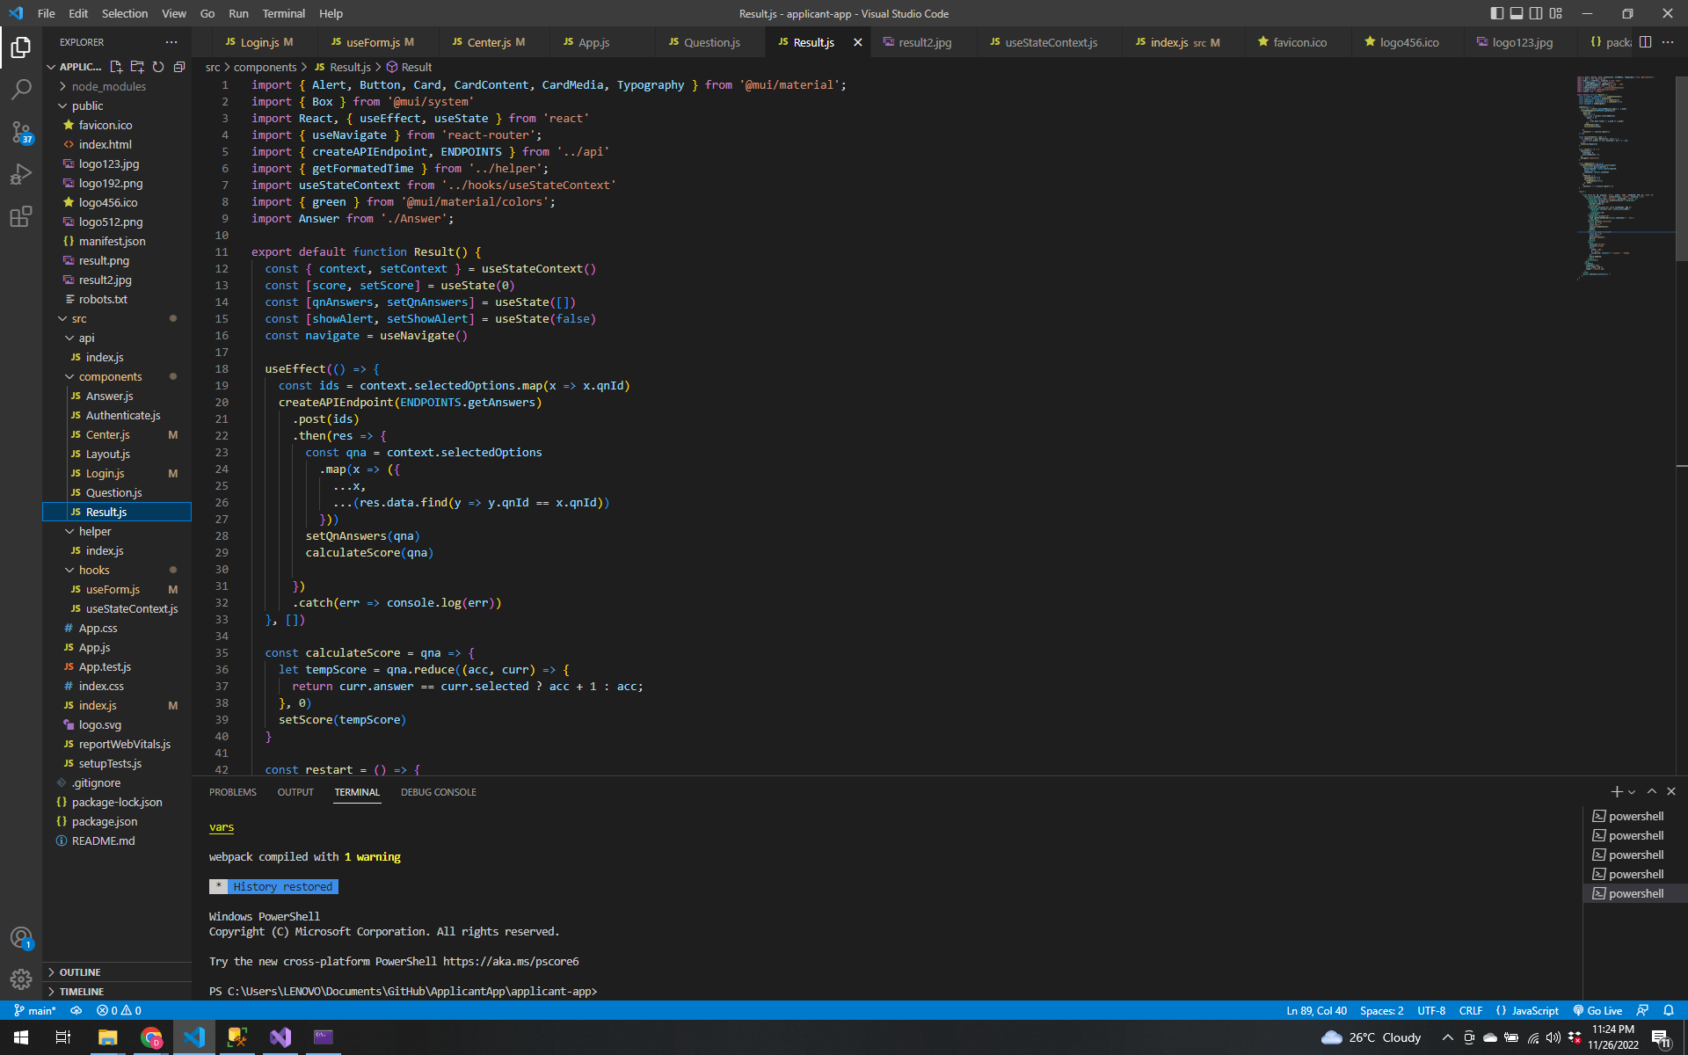The image size is (1688, 1055).
Task: Expand the OUTLINE section at sidebar bottom
Action: click(79, 971)
